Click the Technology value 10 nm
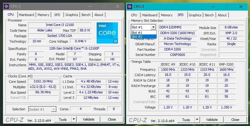This screenshot has width=250, height=126. point(37,41)
